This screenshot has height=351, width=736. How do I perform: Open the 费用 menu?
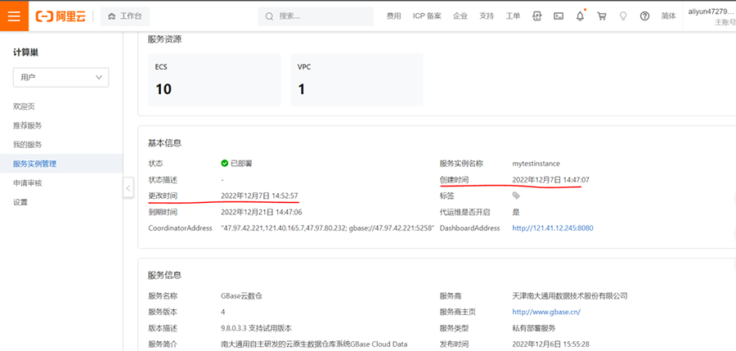pos(393,16)
